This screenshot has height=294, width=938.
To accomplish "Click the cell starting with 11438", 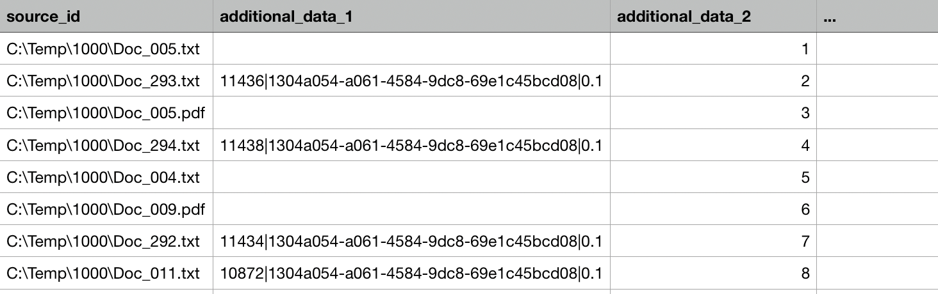I will 411,145.
